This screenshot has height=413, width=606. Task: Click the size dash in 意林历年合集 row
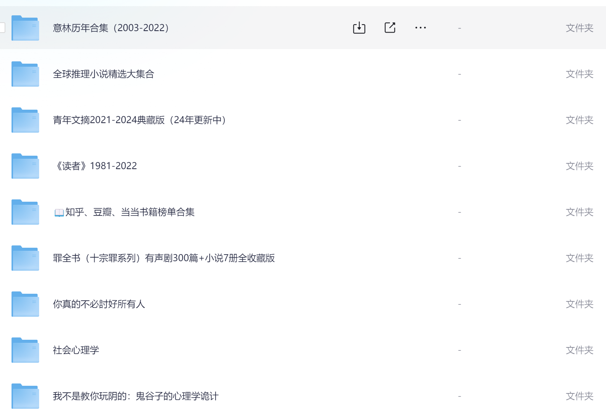tap(459, 28)
